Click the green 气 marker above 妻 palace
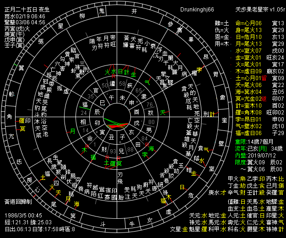Viewport: 286px width, 238px height. click(x=146, y=82)
